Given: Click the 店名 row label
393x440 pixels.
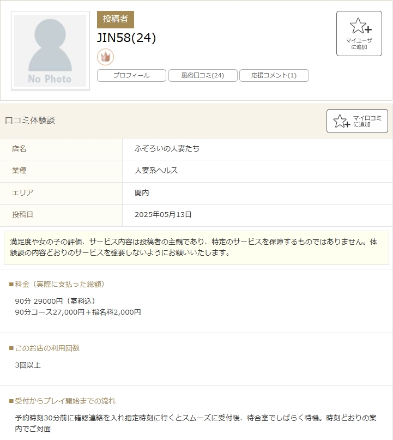Looking at the screenshot, I should coord(19,148).
